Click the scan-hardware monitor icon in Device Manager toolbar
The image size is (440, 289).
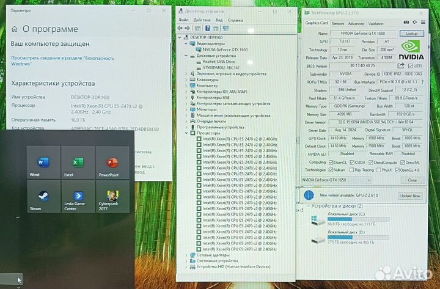[226, 28]
